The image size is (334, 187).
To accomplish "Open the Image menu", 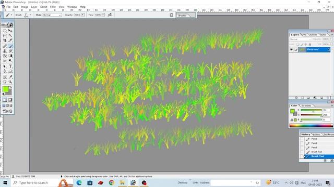I will tap(25, 7).
